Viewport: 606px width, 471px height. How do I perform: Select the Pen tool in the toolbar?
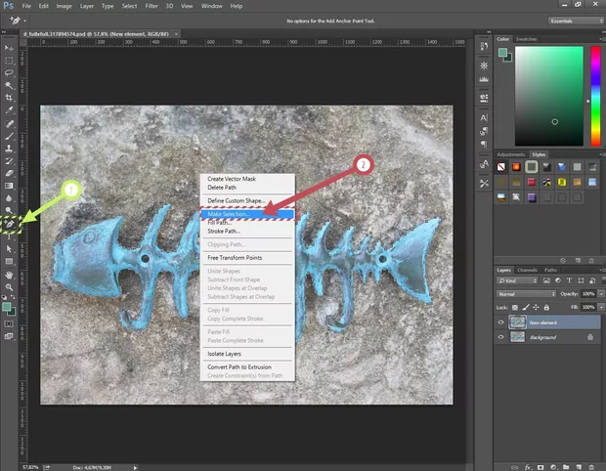(10, 224)
